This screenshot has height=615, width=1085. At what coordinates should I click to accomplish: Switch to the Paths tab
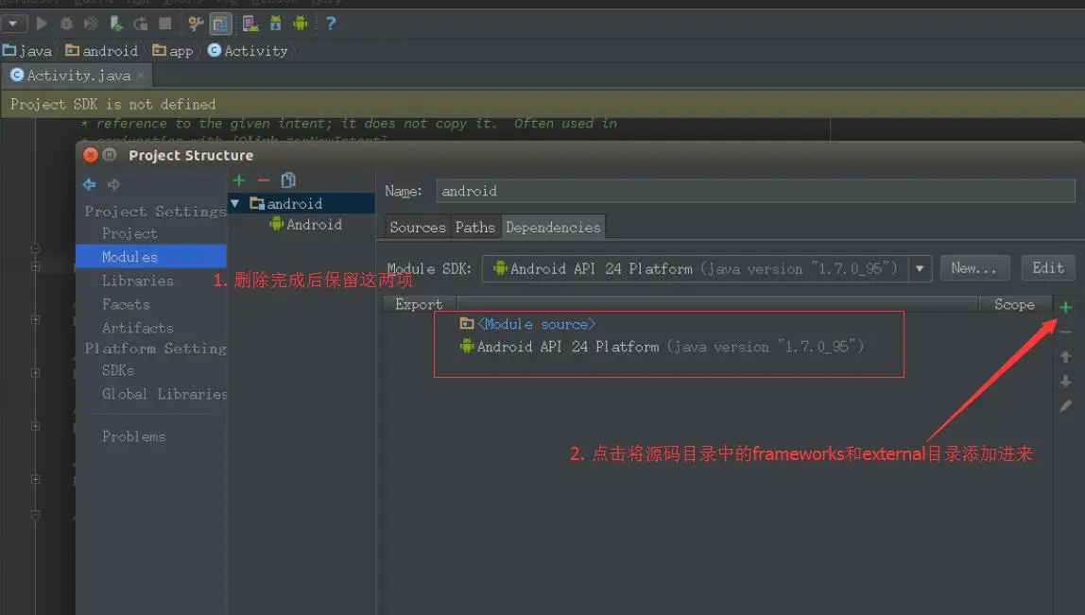pos(475,227)
